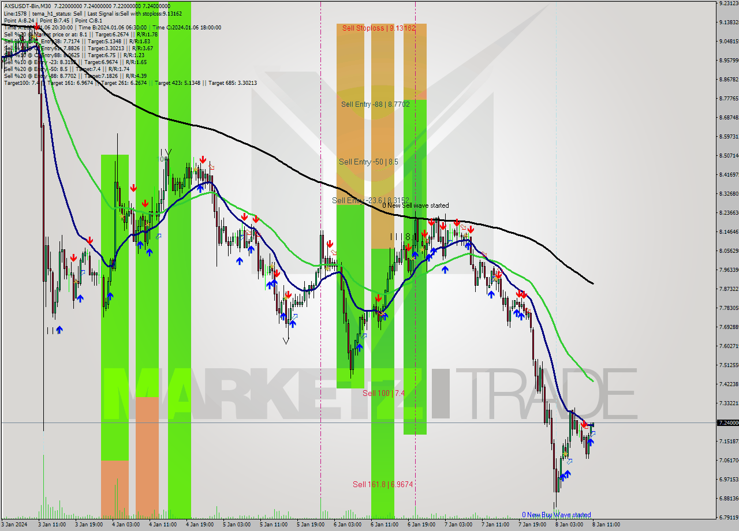Select the 'Sell Entry -88 | 8.7702' label
739x531 pixels.
[375, 104]
